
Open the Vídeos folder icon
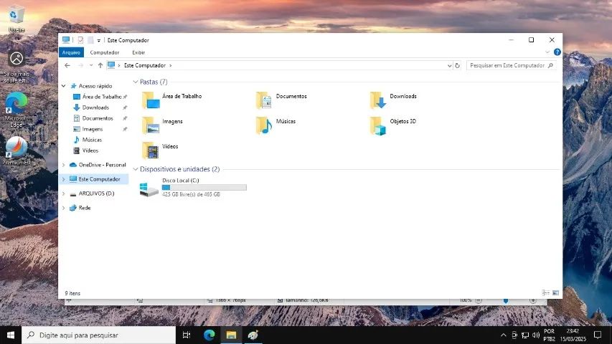[151, 150]
